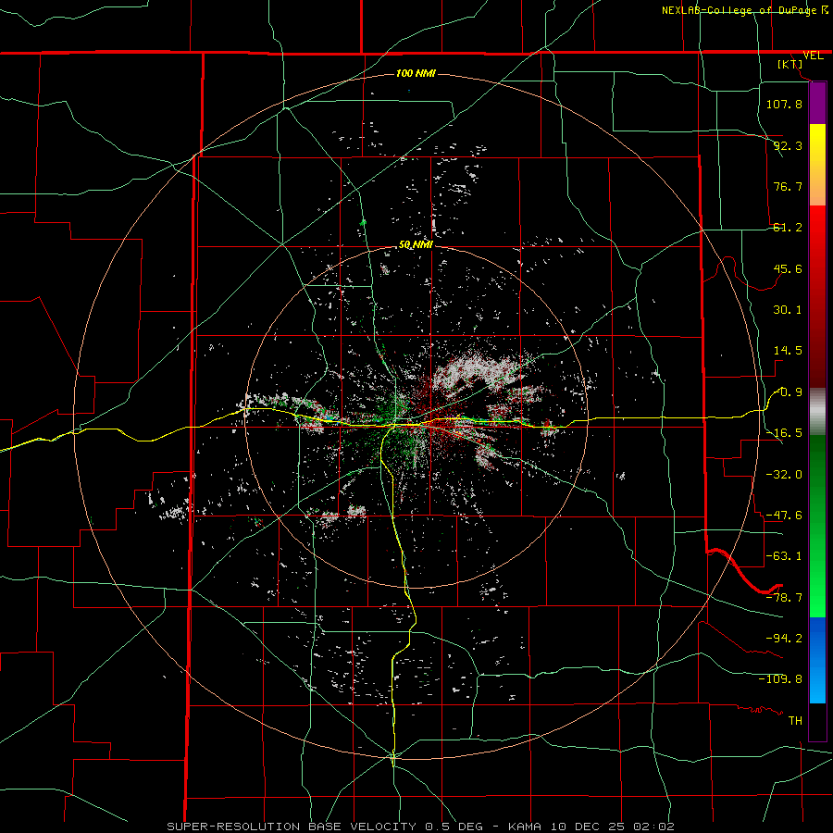Pick the purple segment of velocity colorbar
Image resolution: width=833 pixels, height=833 pixels.
817,103
